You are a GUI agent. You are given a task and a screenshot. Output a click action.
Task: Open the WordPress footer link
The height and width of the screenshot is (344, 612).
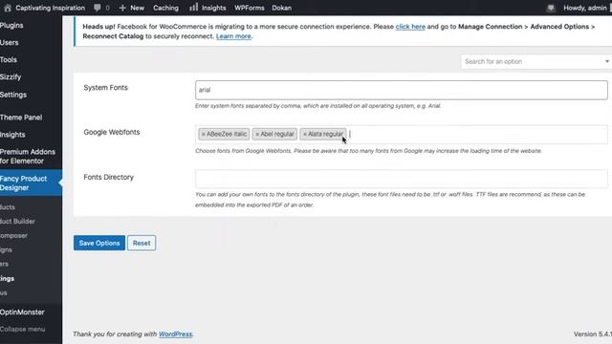point(175,334)
